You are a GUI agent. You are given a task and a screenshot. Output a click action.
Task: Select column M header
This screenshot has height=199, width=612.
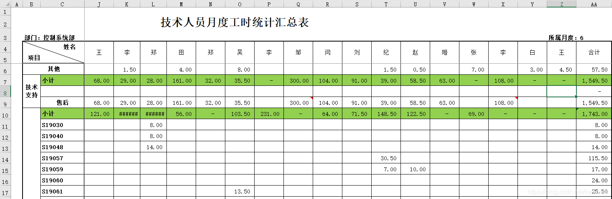coord(181,4)
